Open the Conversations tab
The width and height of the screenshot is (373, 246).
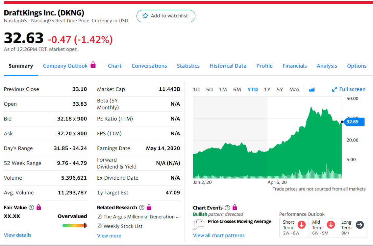coord(149,66)
